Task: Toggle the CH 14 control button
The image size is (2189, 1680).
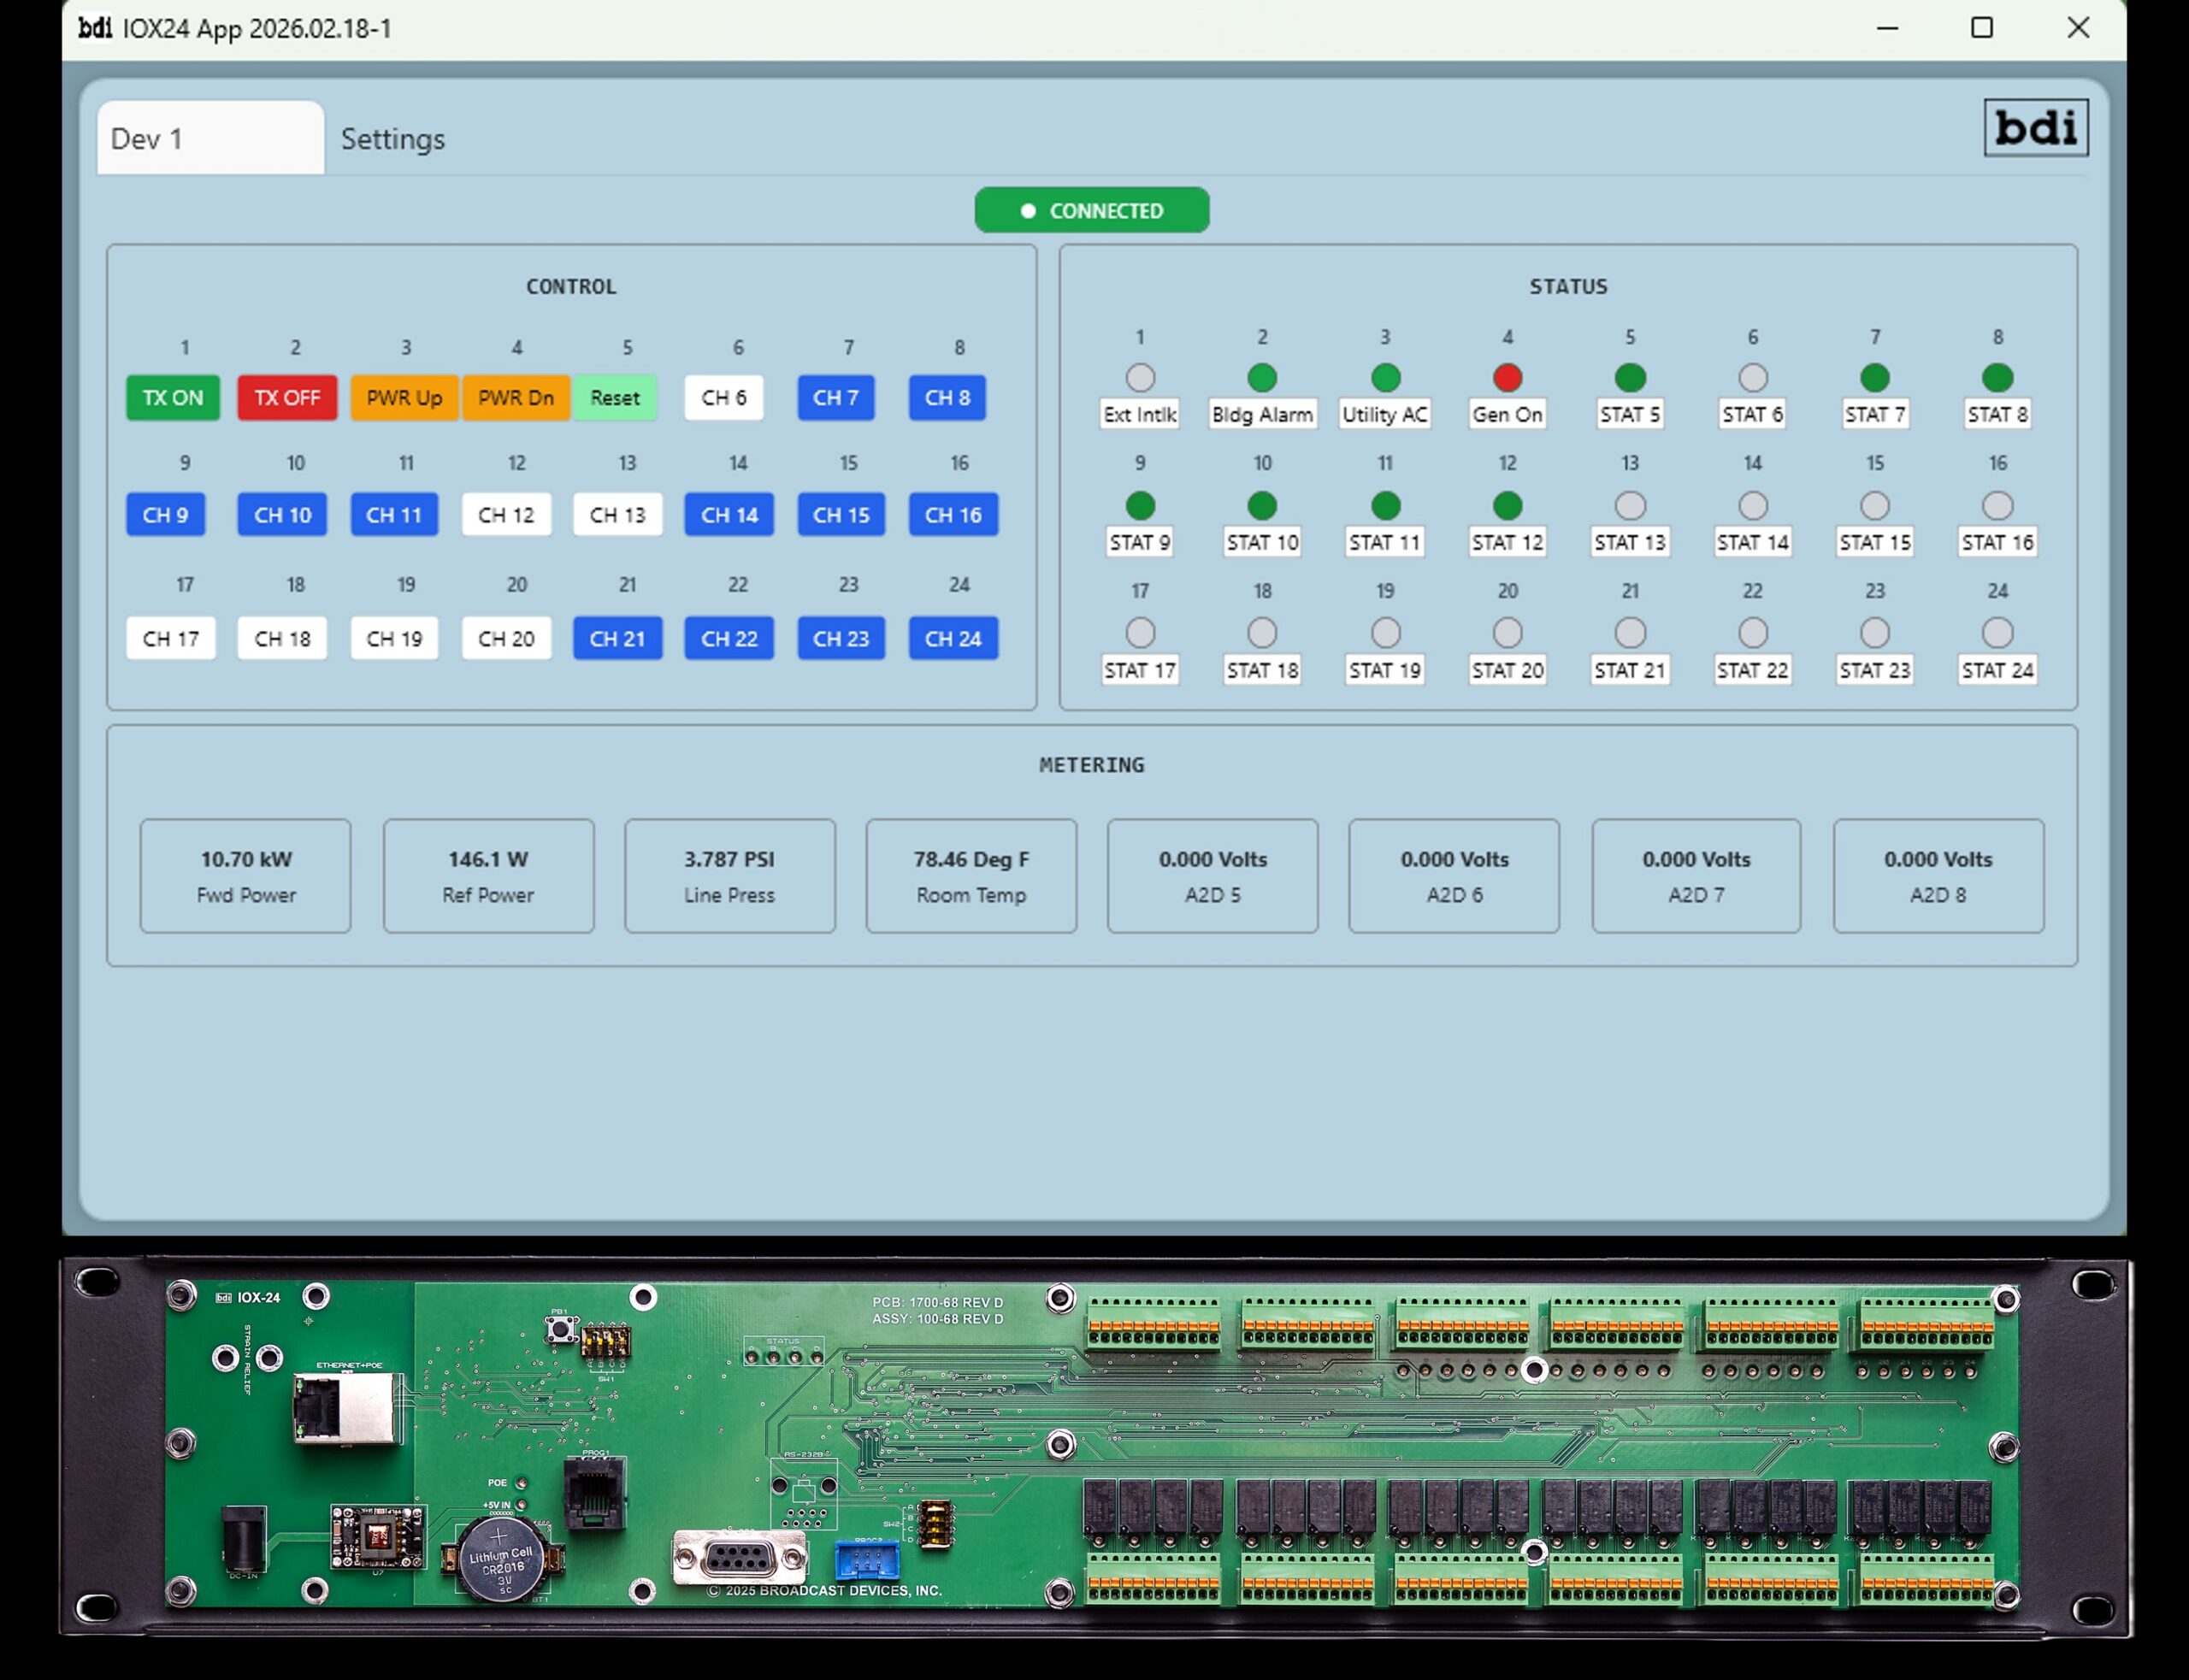Action: click(729, 515)
